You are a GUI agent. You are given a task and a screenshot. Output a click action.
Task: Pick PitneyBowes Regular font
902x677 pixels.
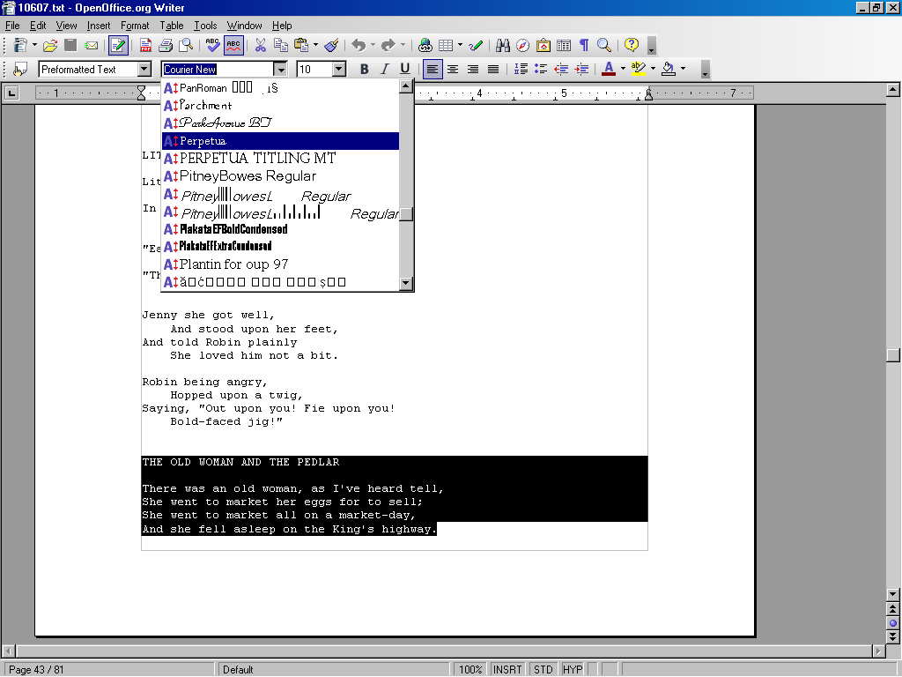[280, 176]
